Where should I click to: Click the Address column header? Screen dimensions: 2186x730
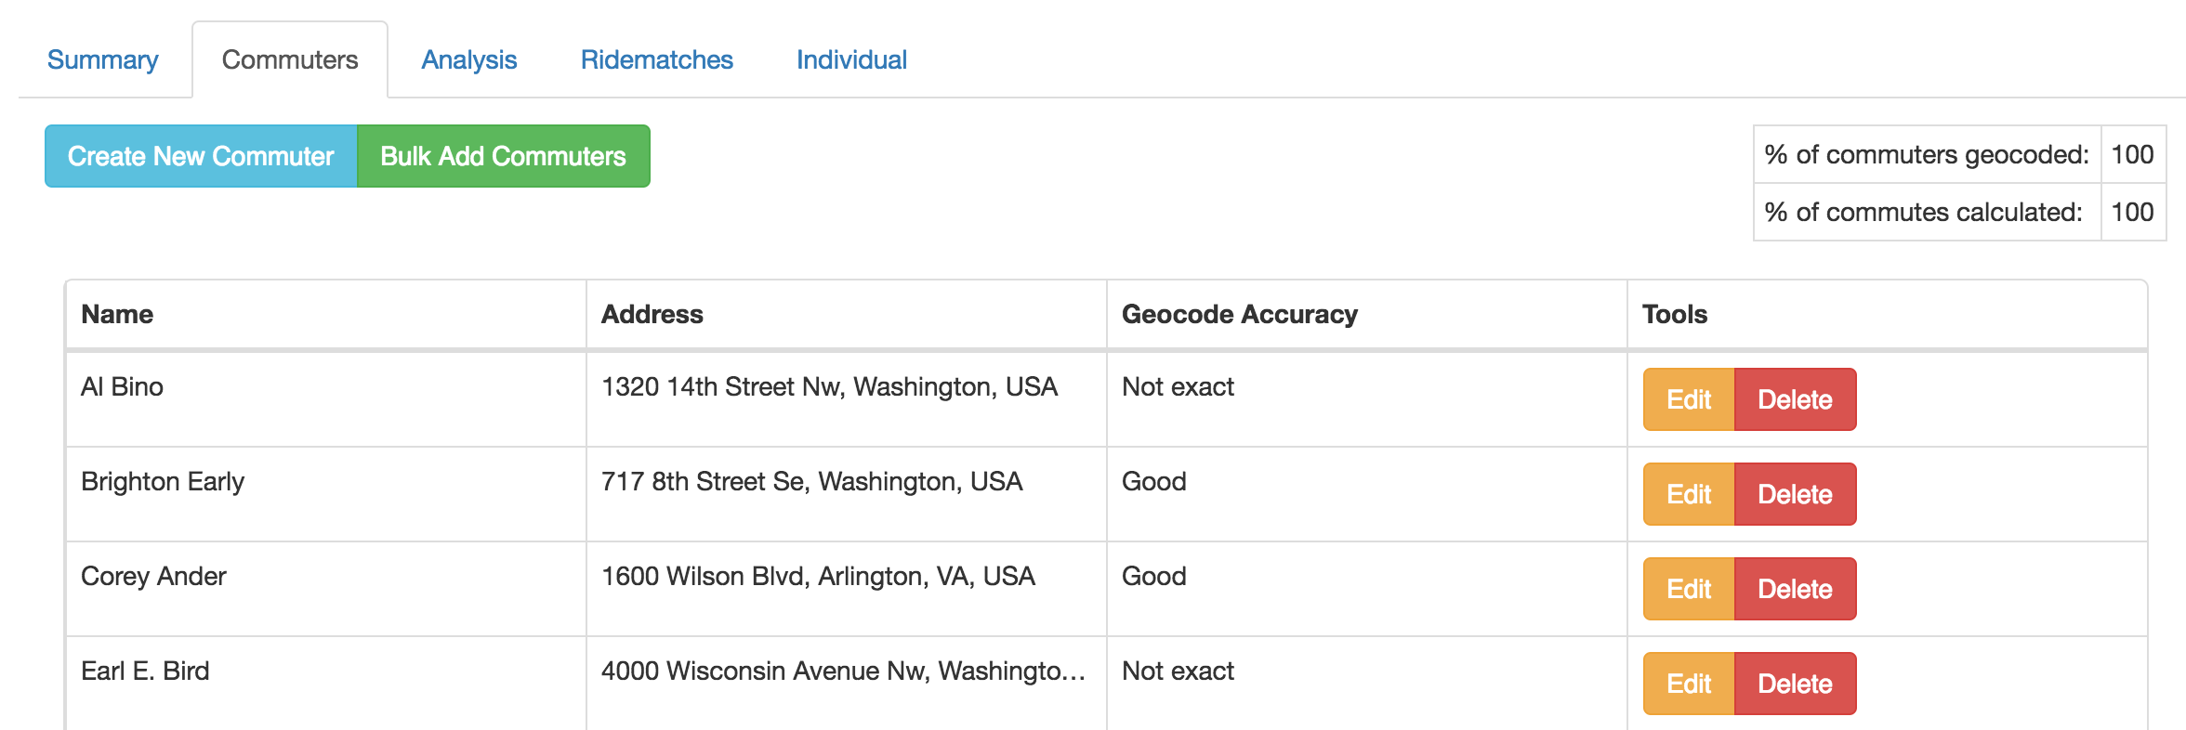[x=652, y=314]
